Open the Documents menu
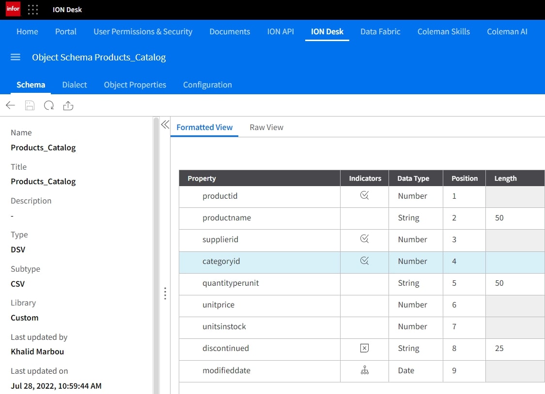 [230, 31]
